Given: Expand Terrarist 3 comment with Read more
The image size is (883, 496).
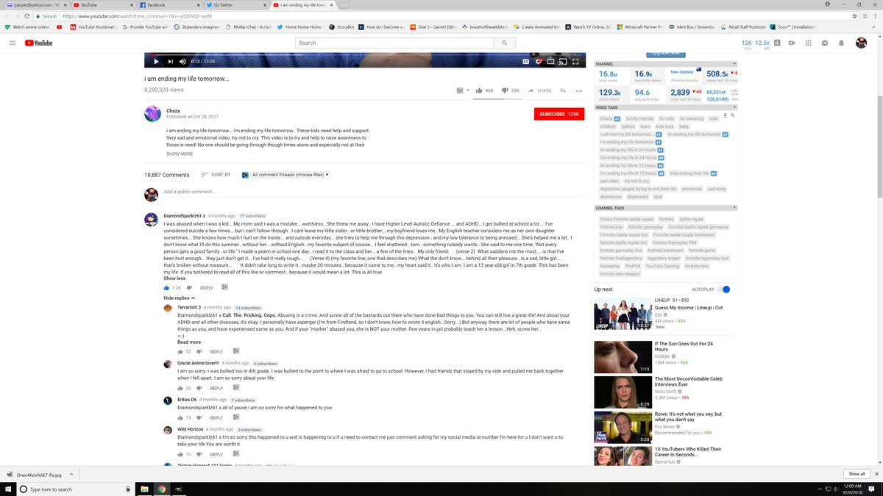Looking at the screenshot, I should [x=189, y=342].
